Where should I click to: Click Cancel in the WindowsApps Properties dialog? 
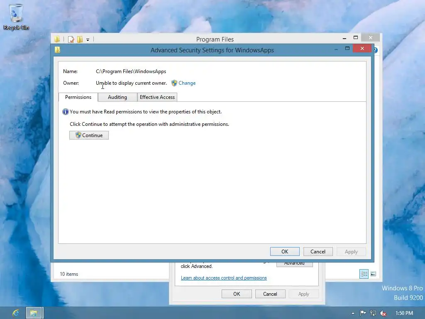[270, 294]
